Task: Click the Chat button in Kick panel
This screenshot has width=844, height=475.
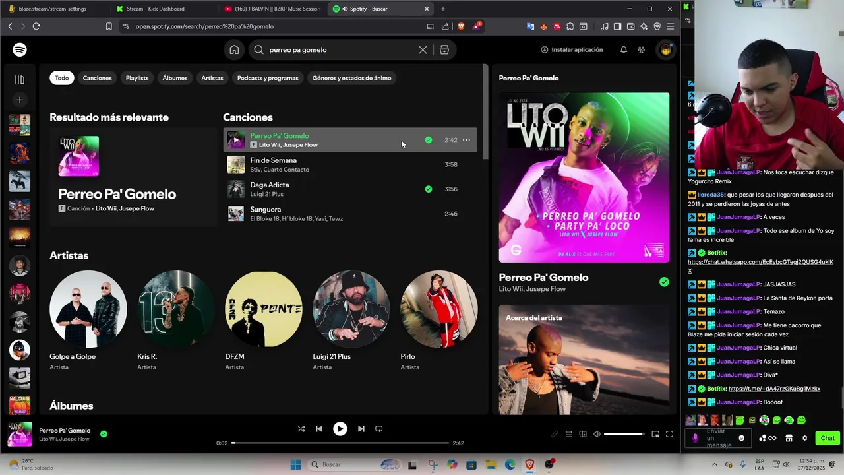Action: (828, 438)
